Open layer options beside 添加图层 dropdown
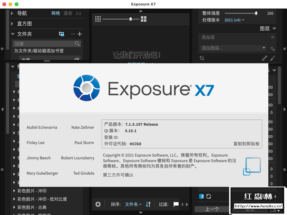The height and width of the screenshot is (215, 287). click(273, 48)
